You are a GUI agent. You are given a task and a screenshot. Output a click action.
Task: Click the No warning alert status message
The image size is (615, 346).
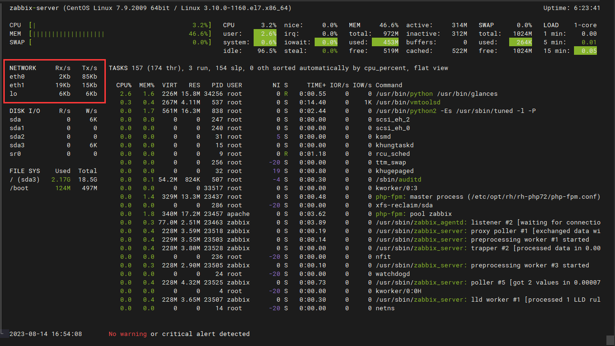pyautogui.click(x=179, y=334)
